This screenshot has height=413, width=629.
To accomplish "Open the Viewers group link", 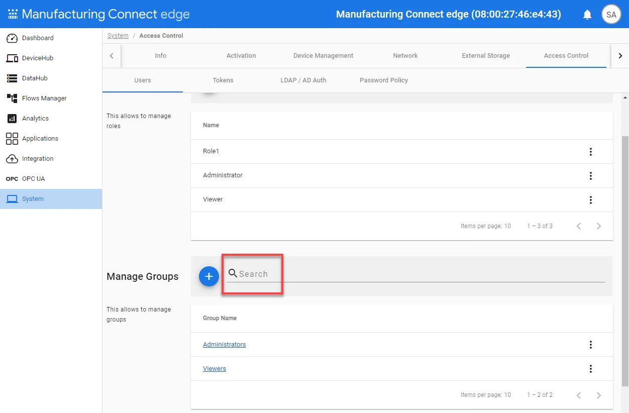I will pos(215,369).
